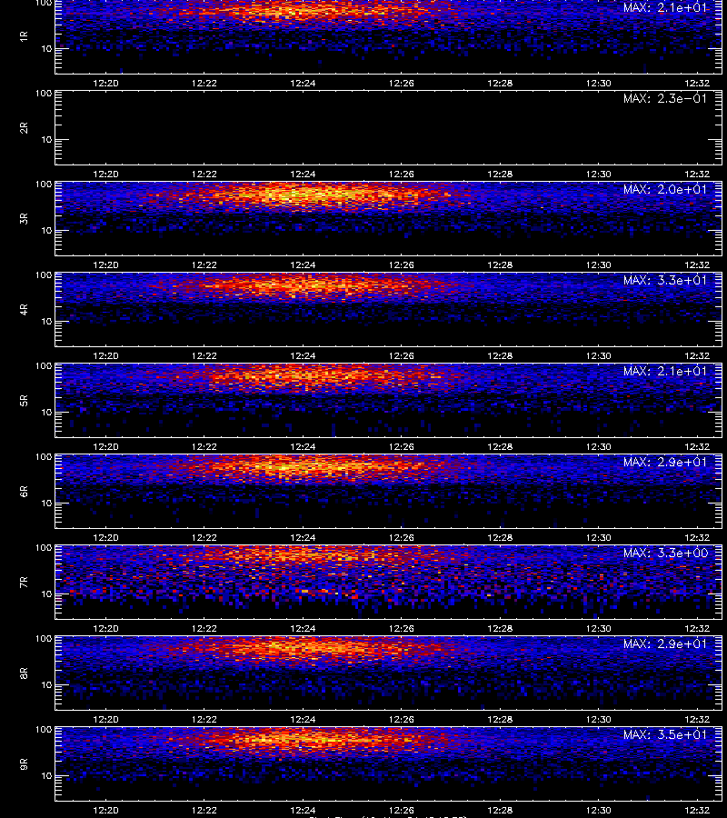Click the 12:20 tick label under panel 1R
This screenshot has height=818, width=727.
tap(105, 84)
